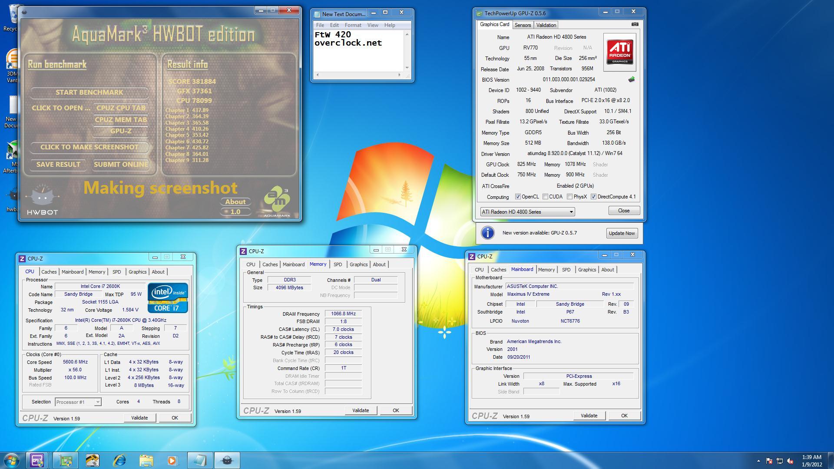Viewport: 834px width, 469px height.
Task: Open the CPU-Z taskbar icon
Action: pos(36,460)
